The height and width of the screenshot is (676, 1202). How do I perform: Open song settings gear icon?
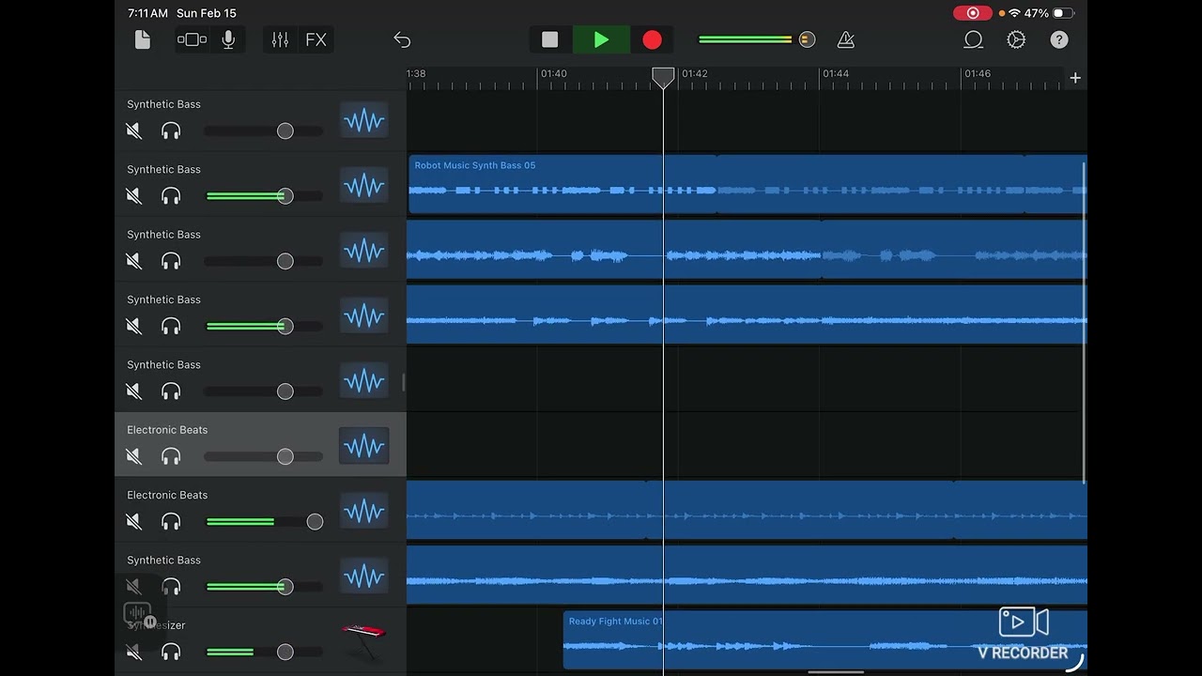[1016, 39]
